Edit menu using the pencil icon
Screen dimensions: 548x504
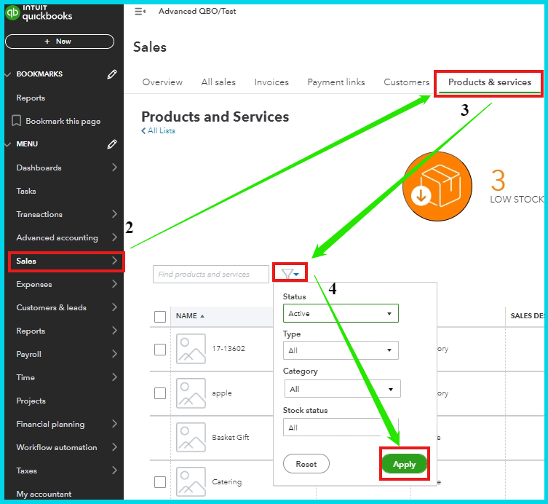(112, 144)
